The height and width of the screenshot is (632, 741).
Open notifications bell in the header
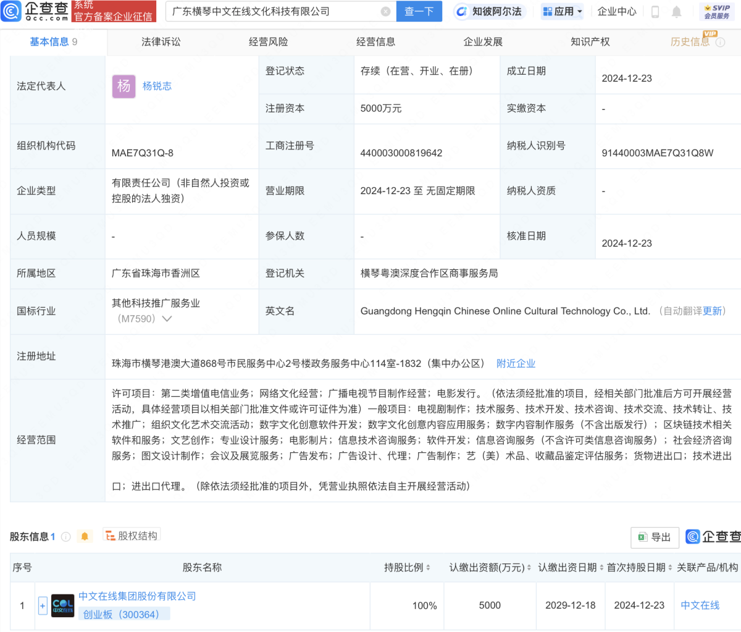coord(677,12)
